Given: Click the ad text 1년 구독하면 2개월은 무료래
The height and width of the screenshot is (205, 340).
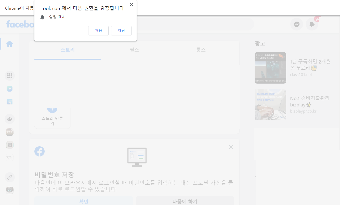Looking at the screenshot, I should [310, 65].
